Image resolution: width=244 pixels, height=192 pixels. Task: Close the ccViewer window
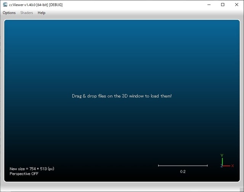coord(236,5)
